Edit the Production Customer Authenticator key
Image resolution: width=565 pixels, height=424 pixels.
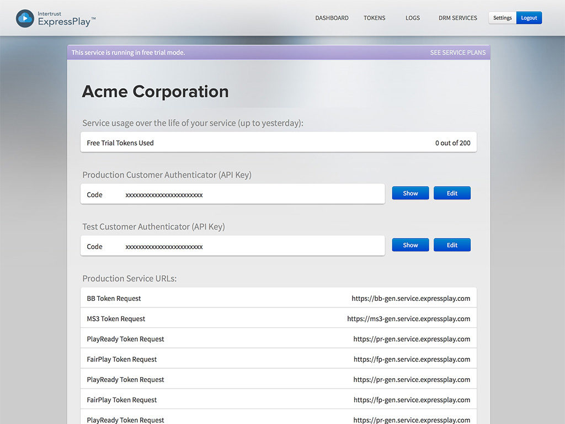pos(452,193)
